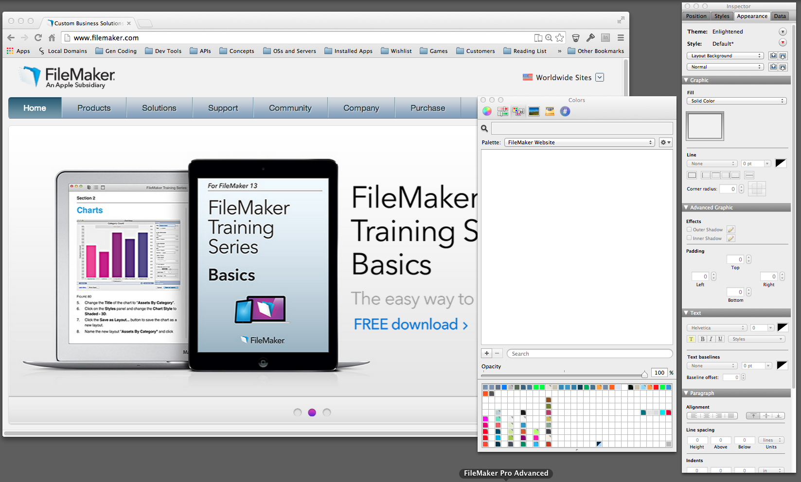This screenshot has height=482, width=801.
Task: Select the third carousel dot
Action: (x=327, y=413)
